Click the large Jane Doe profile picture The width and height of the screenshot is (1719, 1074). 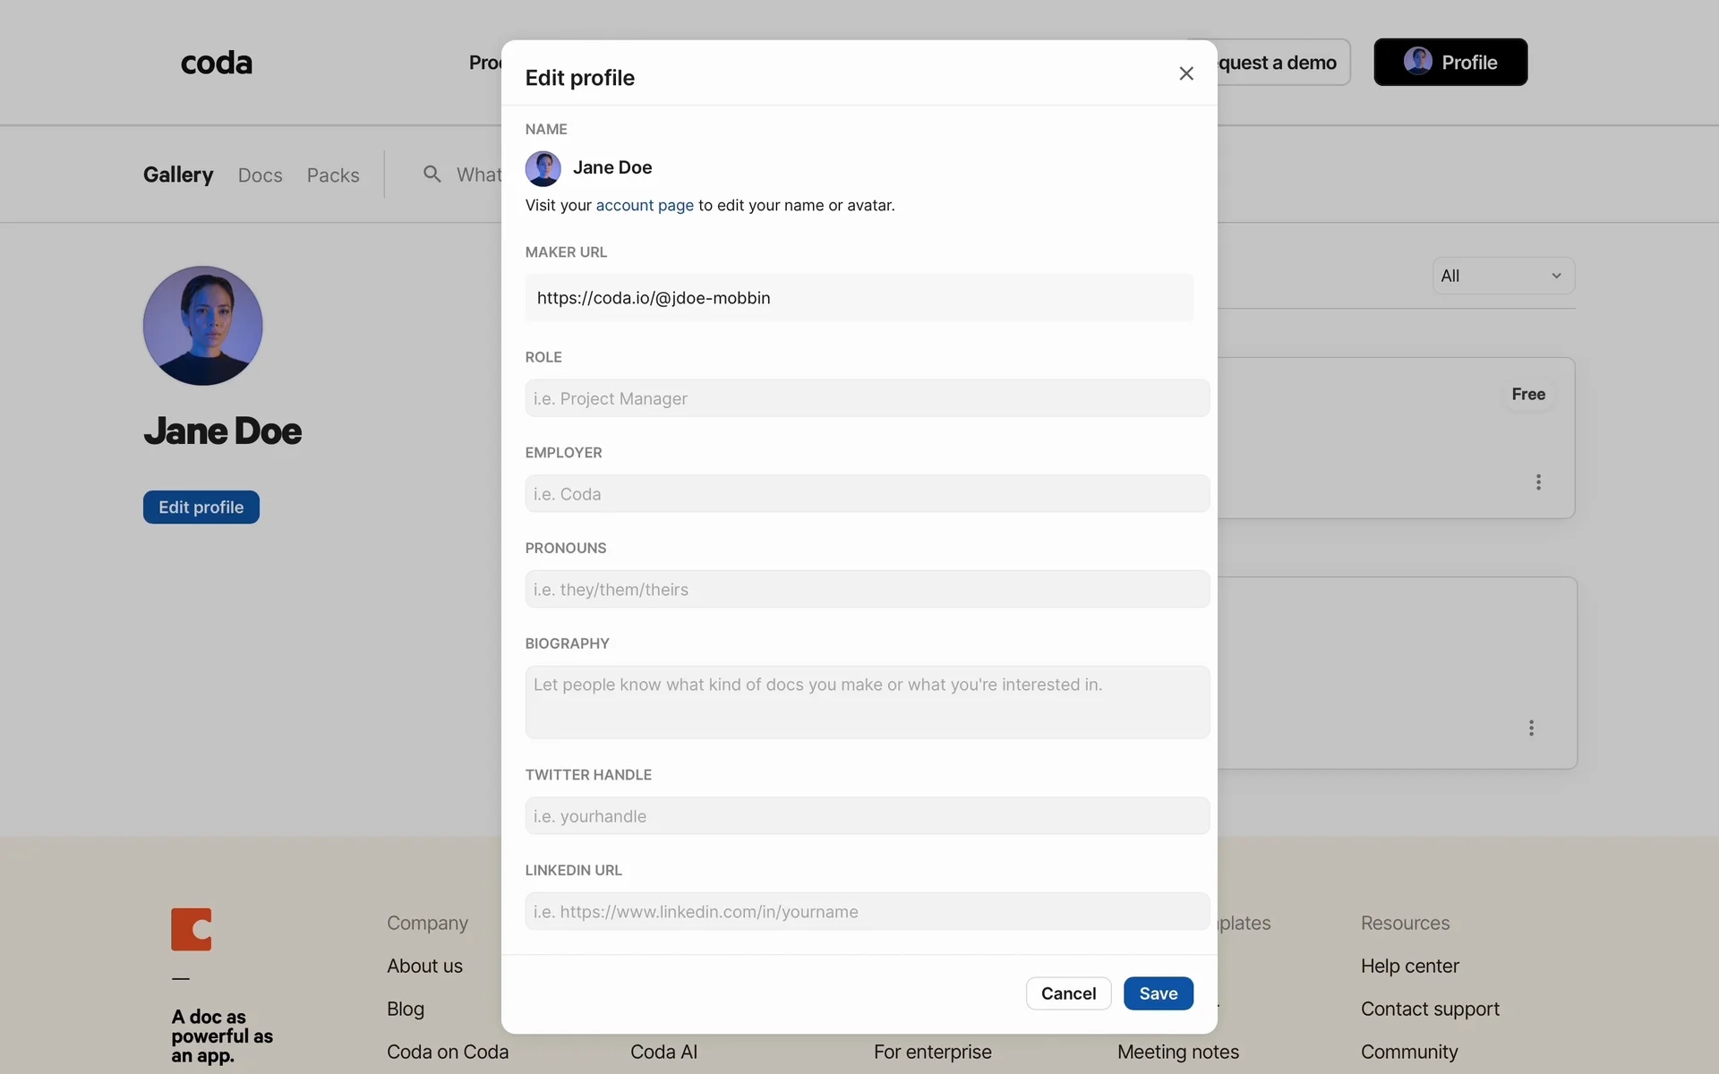[x=202, y=326]
